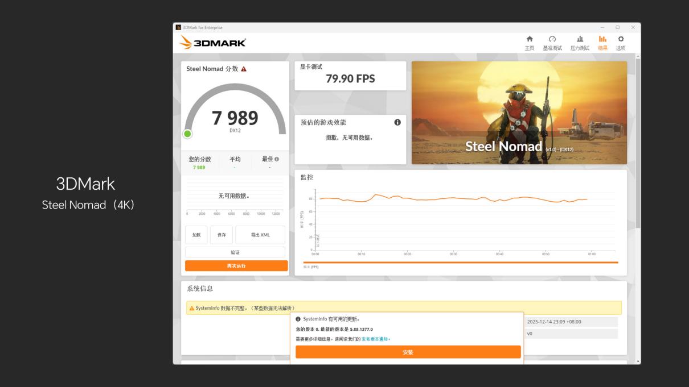The image size is (689, 387).
Task: Click the 无可用数据 message in score chart
Action: click(x=234, y=196)
